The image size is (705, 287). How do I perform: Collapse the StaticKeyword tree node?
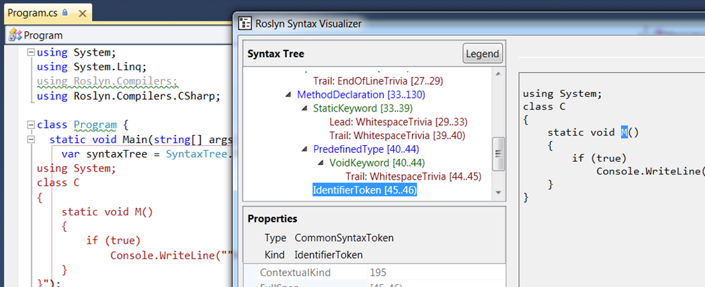click(x=304, y=109)
